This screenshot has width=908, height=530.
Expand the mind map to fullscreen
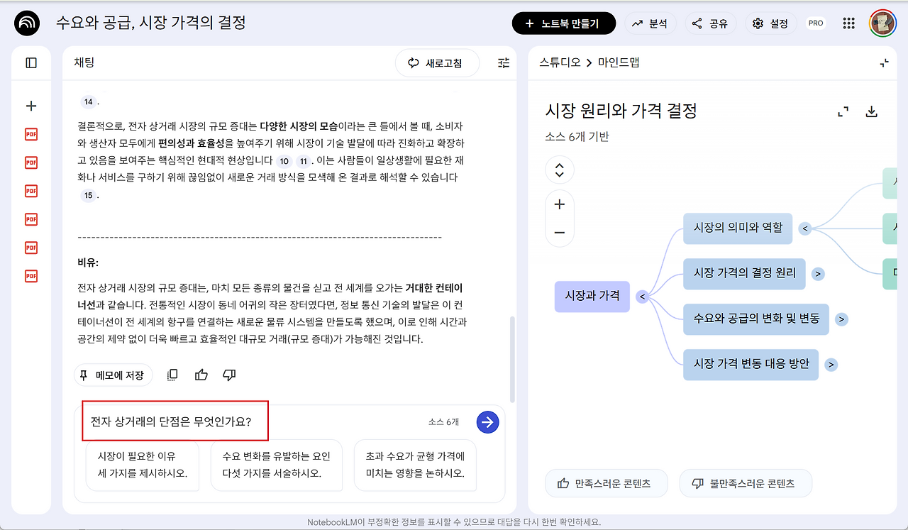pyautogui.click(x=843, y=111)
